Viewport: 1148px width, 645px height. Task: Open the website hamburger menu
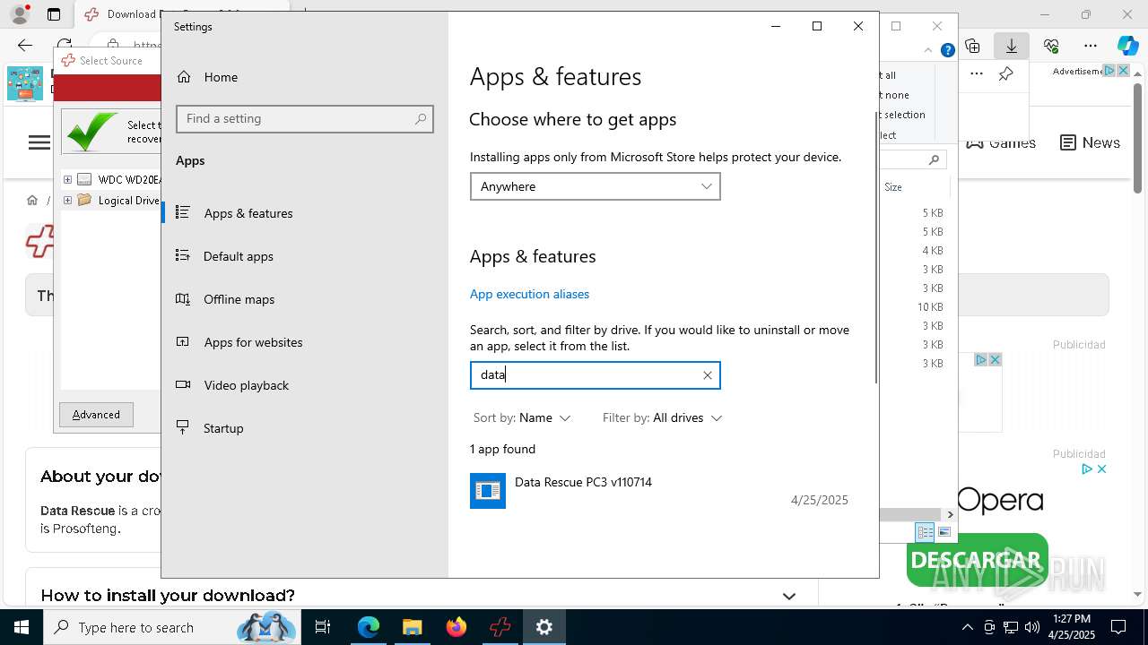(x=39, y=142)
